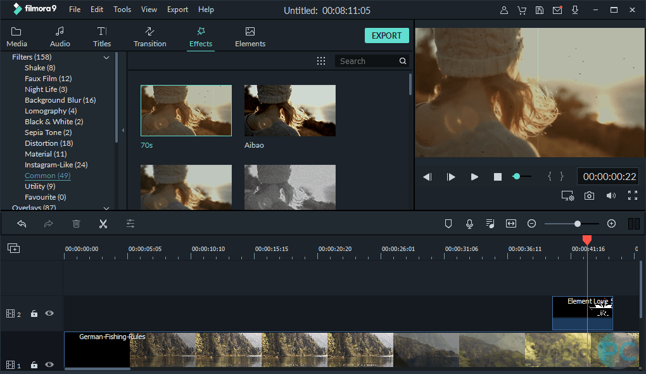
Task: Click the add track icon
Action: click(x=13, y=248)
